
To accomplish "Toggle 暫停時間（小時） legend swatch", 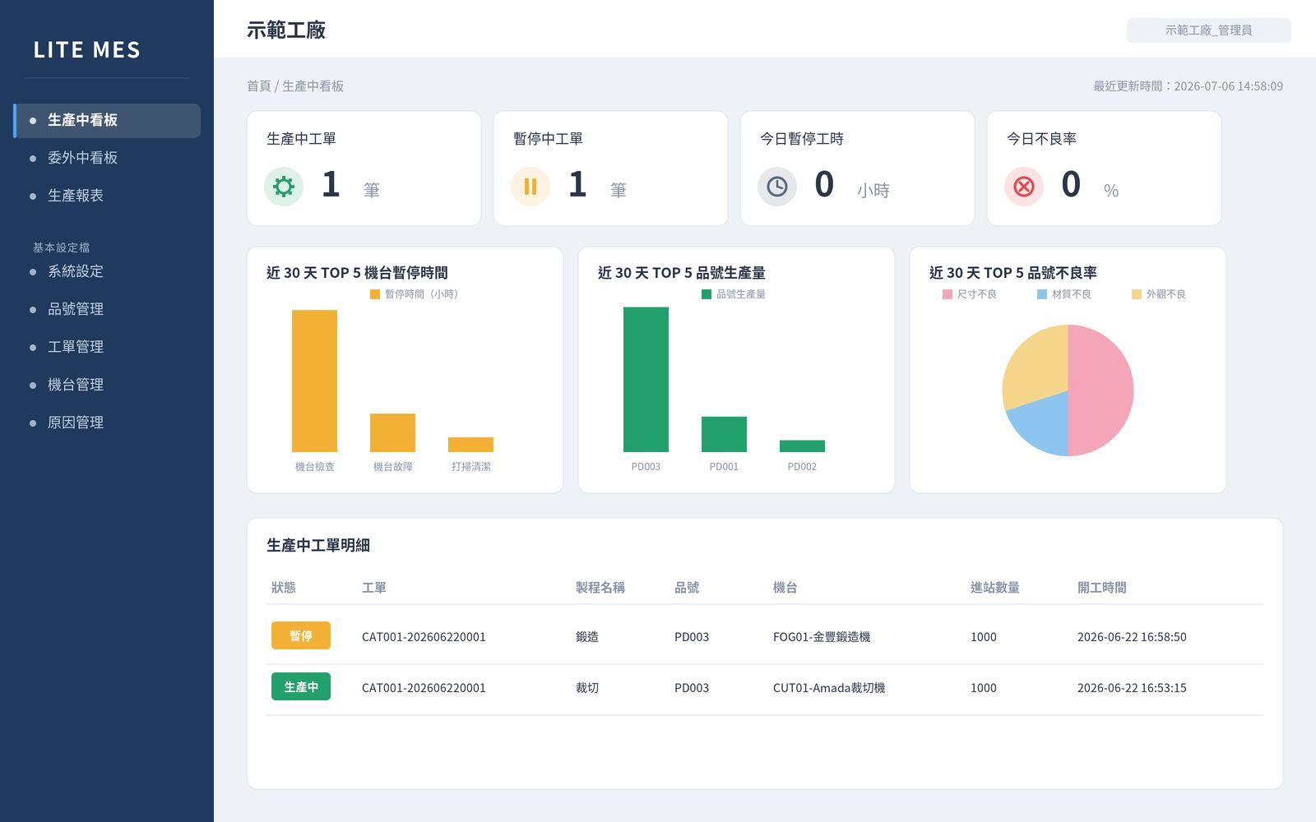I will click(375, 294).
